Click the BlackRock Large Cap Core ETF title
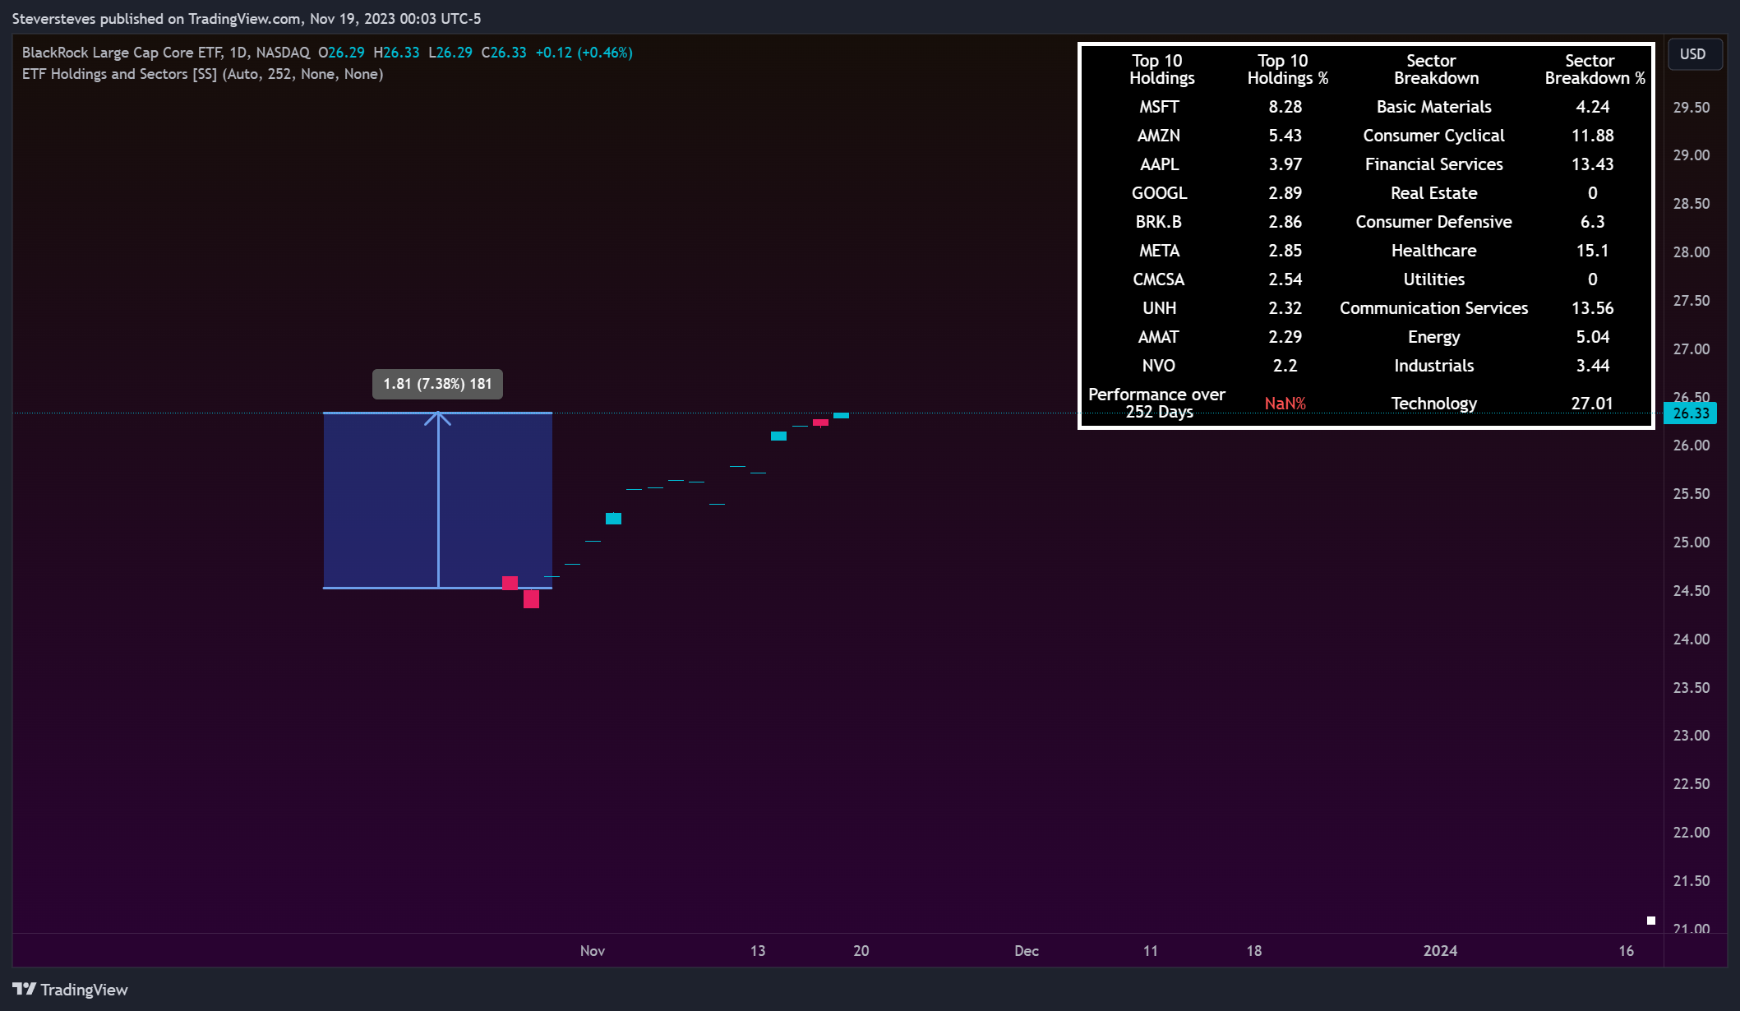 pyautogui.click(x=122, y=53)
